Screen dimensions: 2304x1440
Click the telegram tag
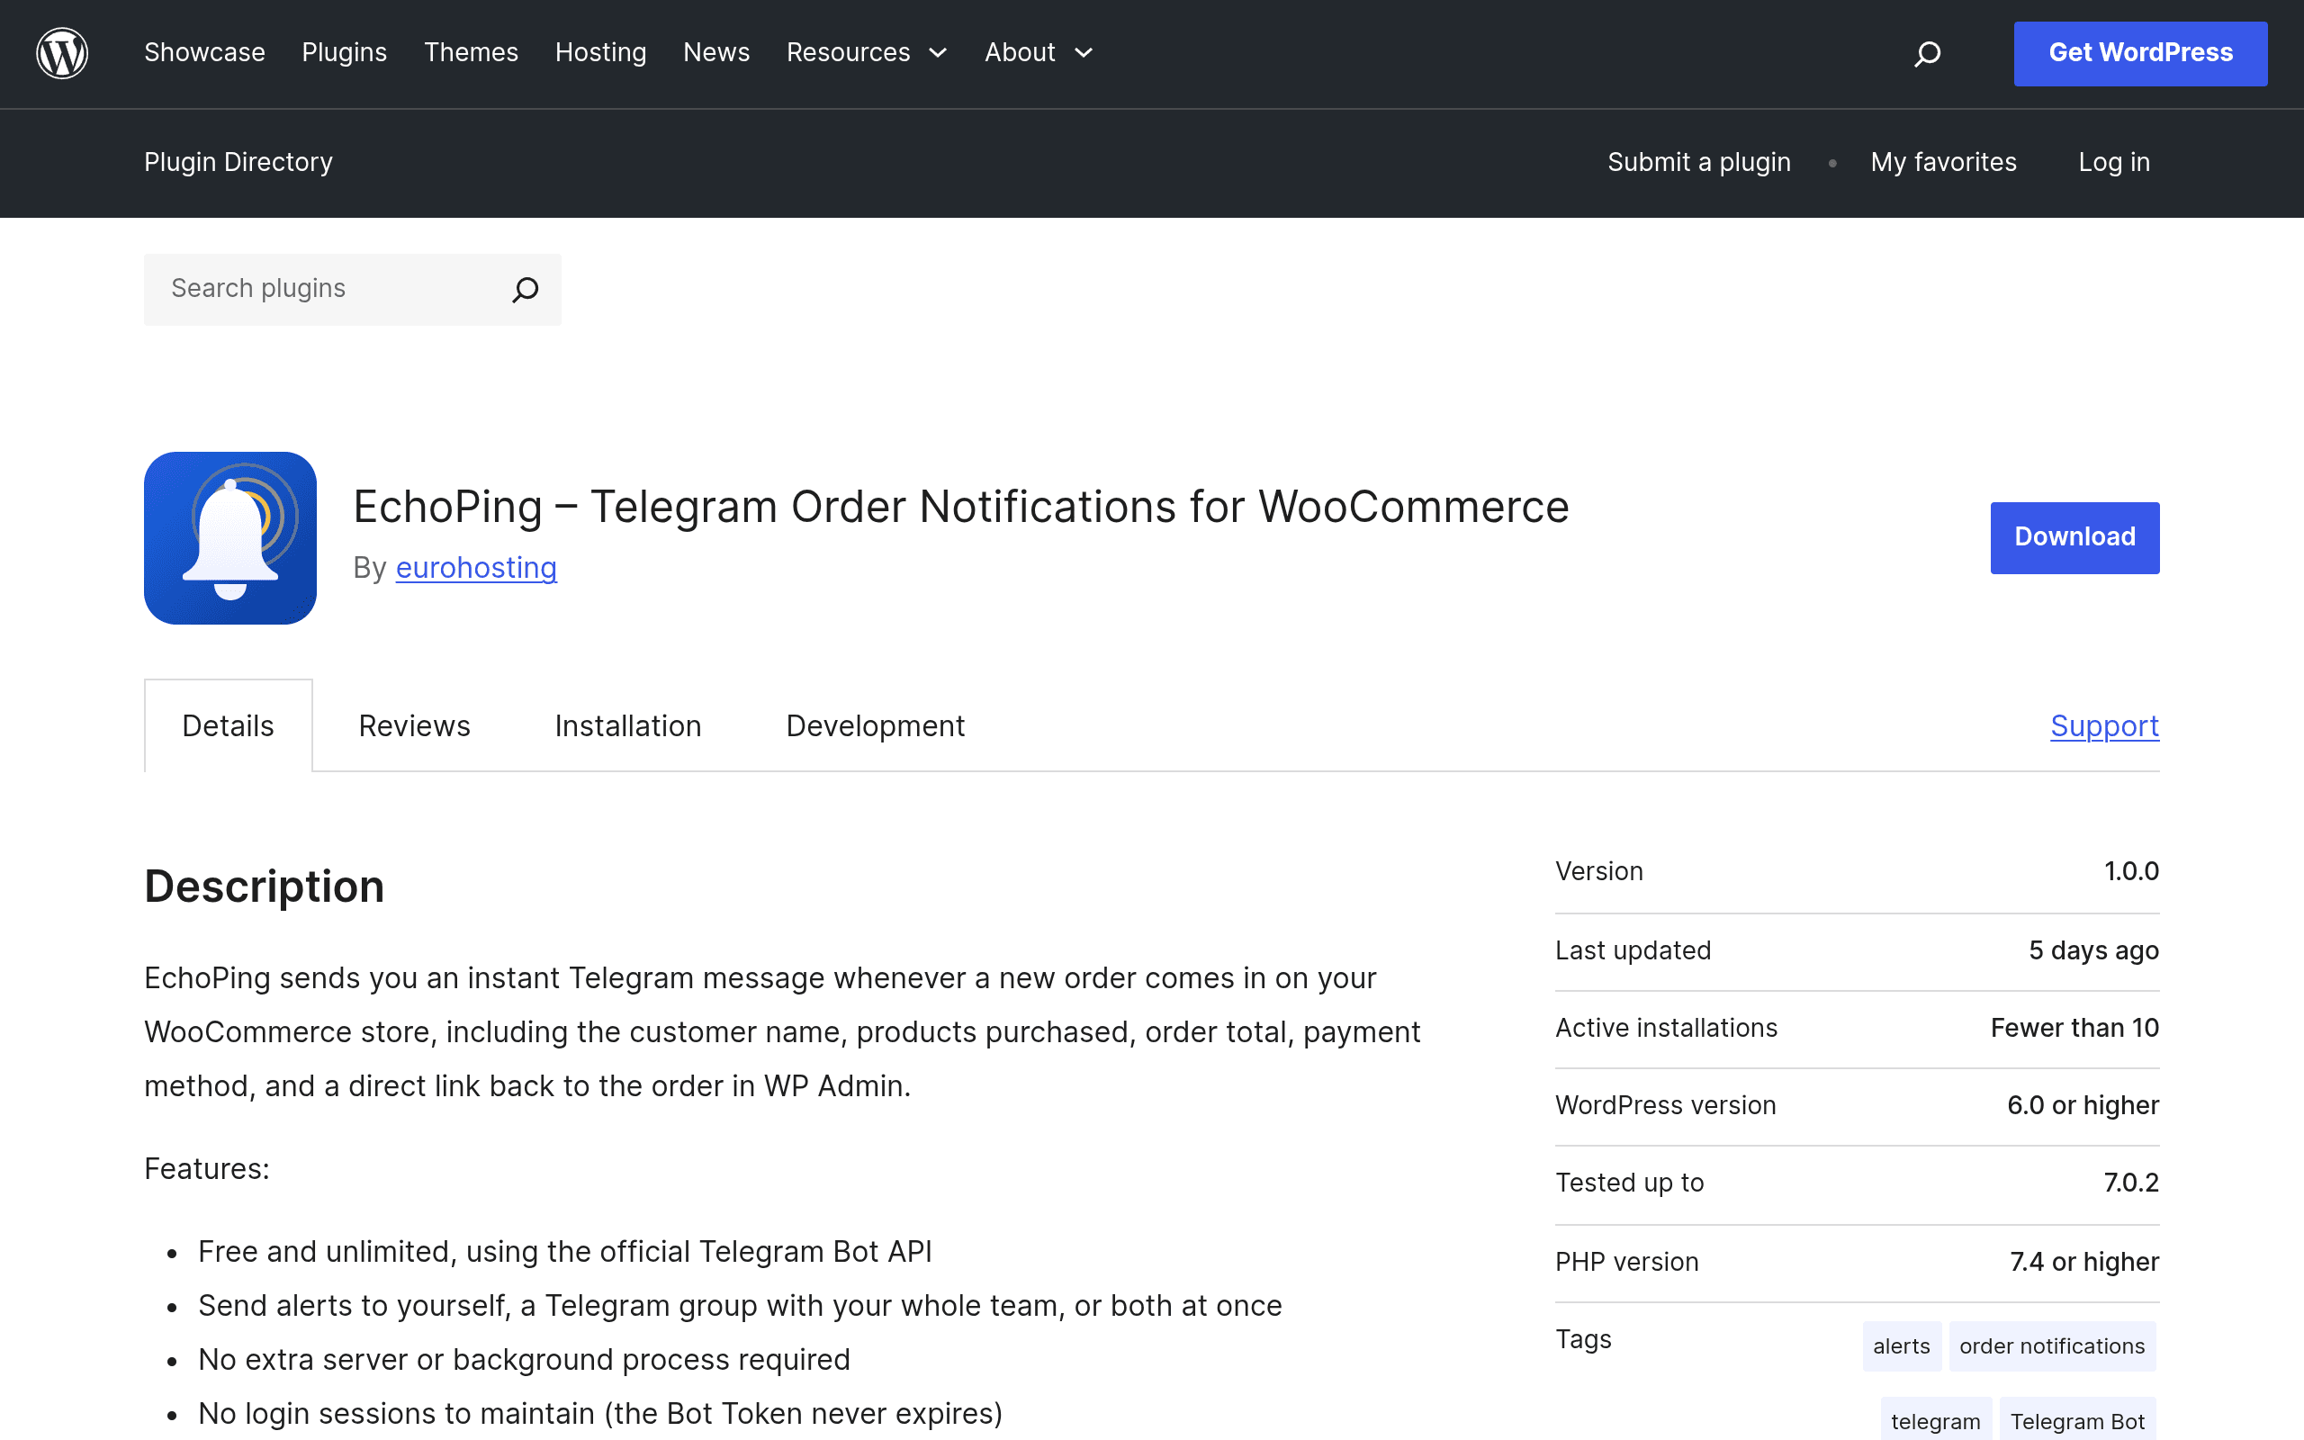click(1936, 1421)
